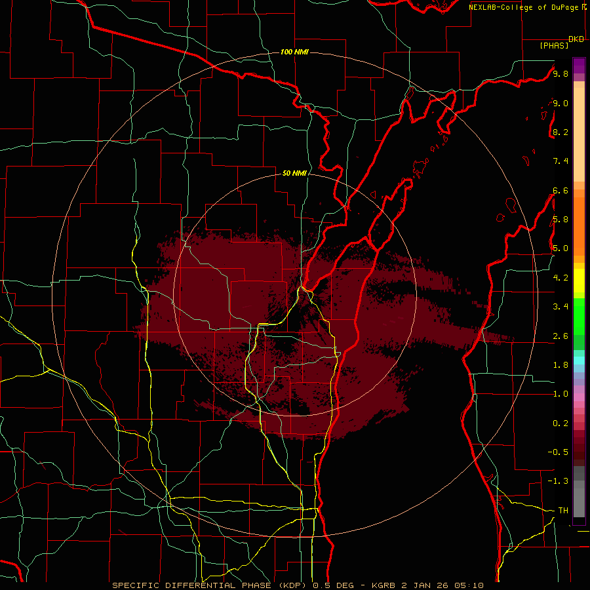Click the 9.0 value on the scale
This screenshot has width=590, height=590.
(560, 103)
